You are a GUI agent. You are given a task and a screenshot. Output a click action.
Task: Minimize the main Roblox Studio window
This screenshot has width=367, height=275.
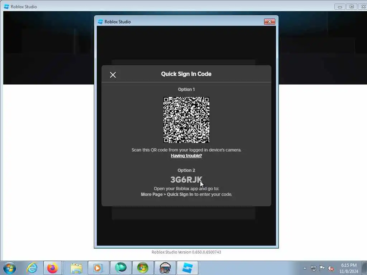pyautogui.click(x=340, y=6)
